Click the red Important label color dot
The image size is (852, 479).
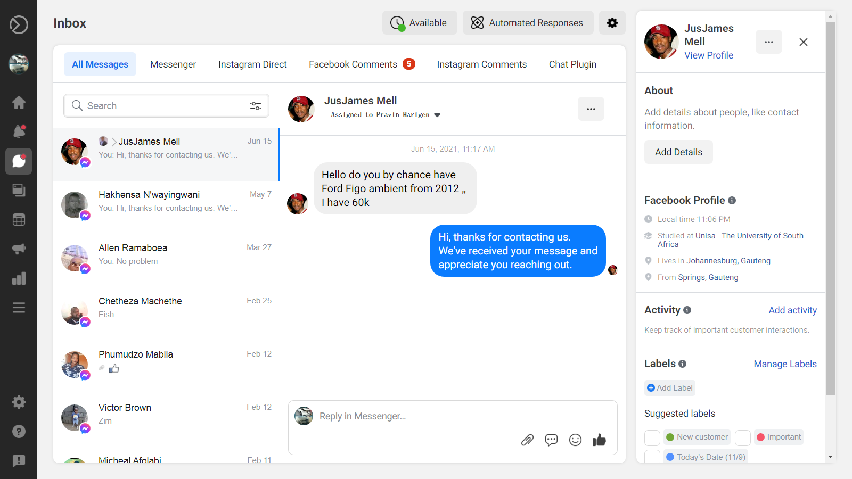point(761,437)
